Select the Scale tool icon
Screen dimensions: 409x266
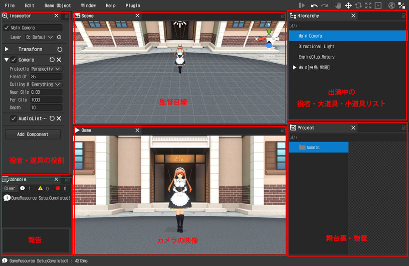(x=368, y=6)
